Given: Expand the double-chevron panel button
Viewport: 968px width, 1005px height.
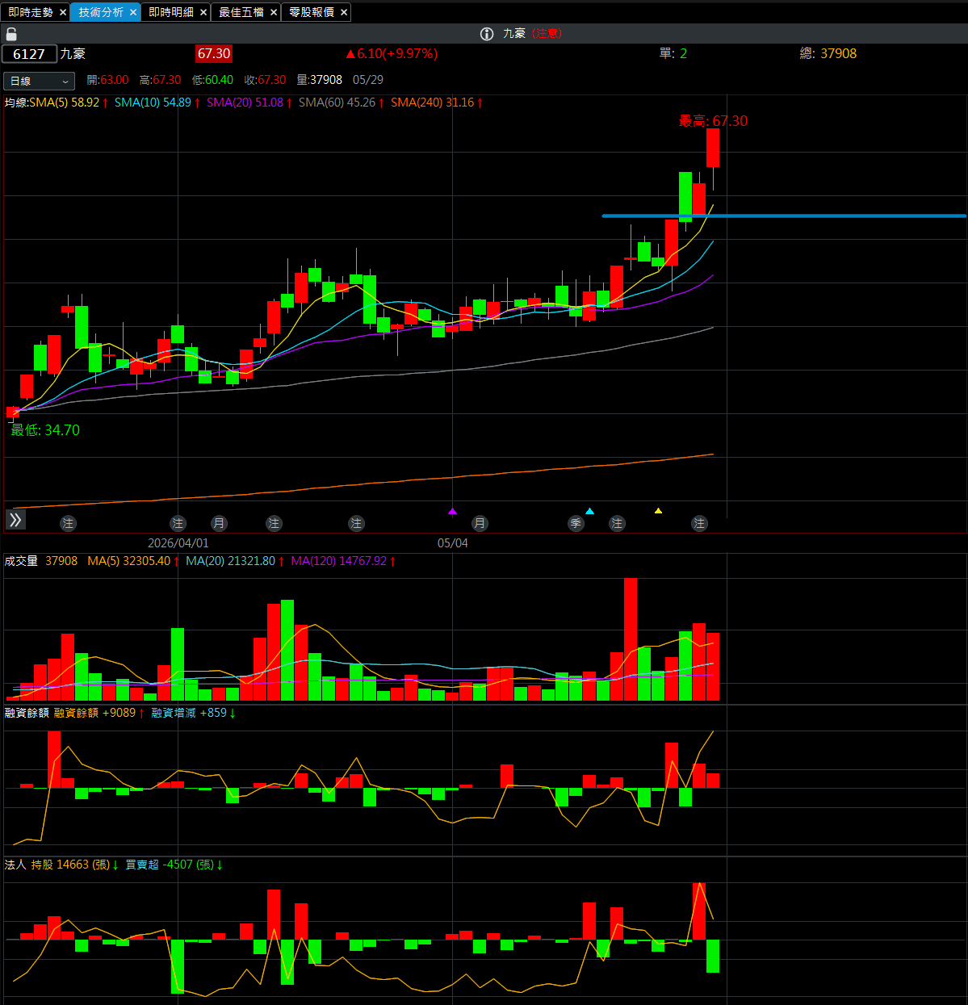Looking at the screenshot, I should coord(15,520).
